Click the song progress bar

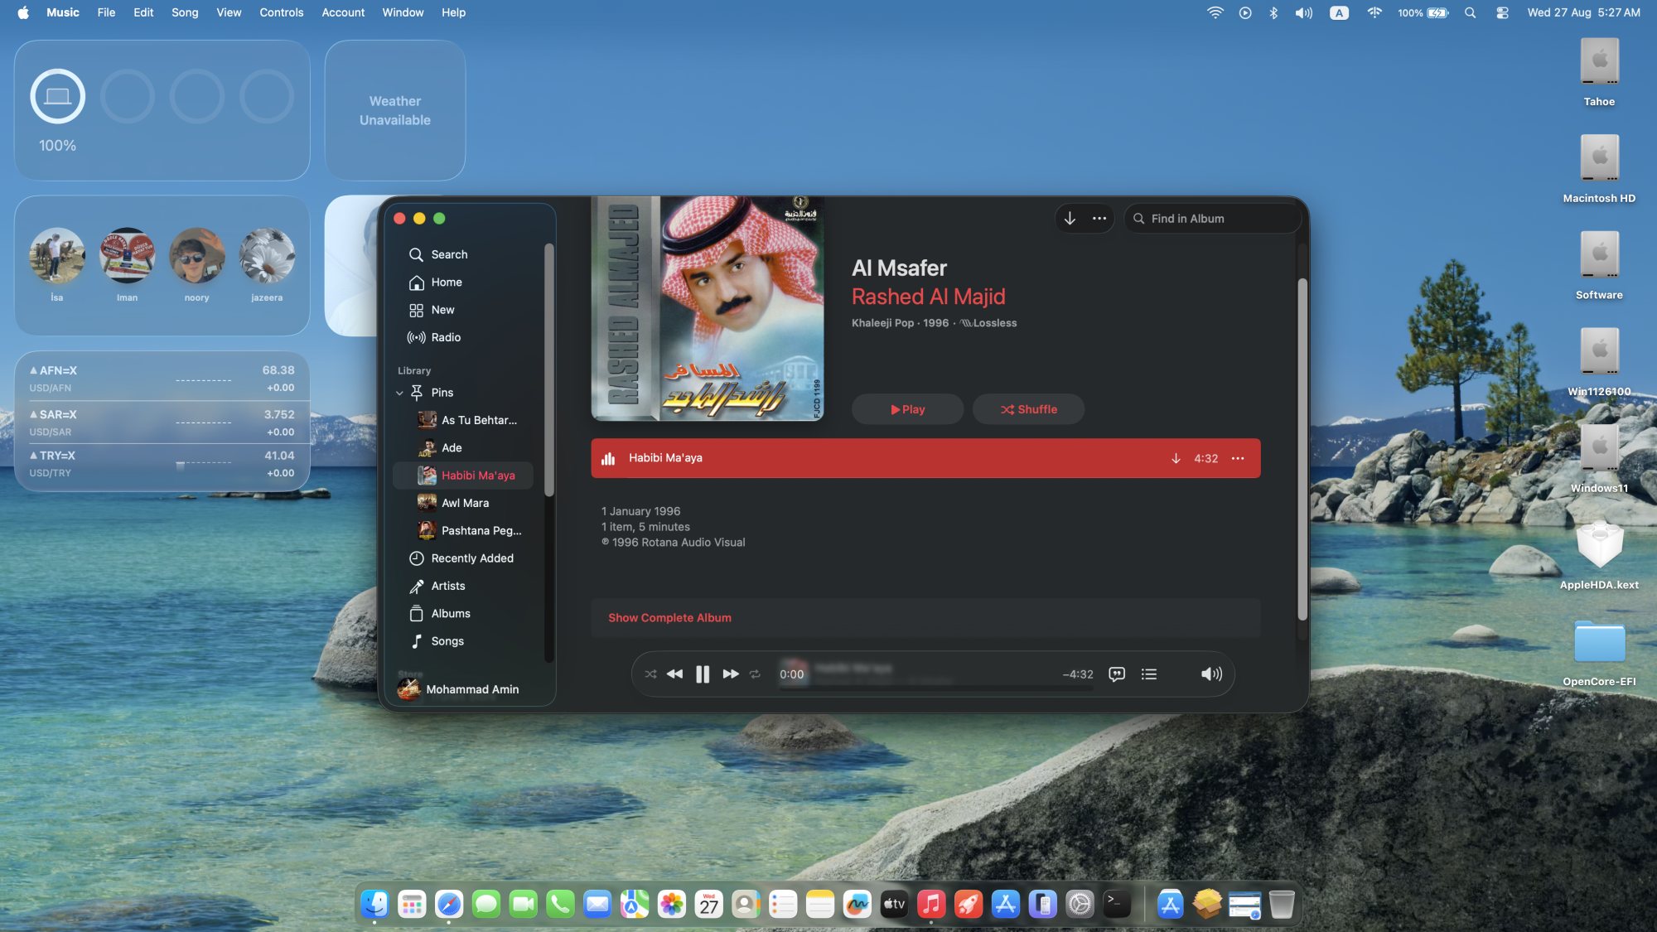(x=936, y=688)
